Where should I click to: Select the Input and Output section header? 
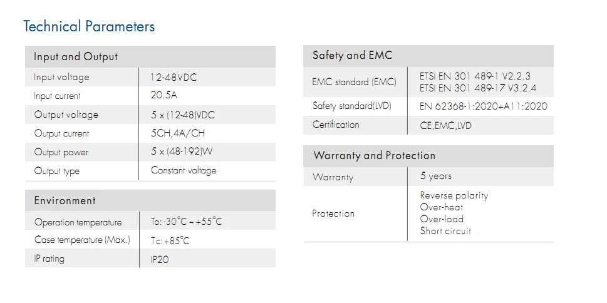[75, 57]
